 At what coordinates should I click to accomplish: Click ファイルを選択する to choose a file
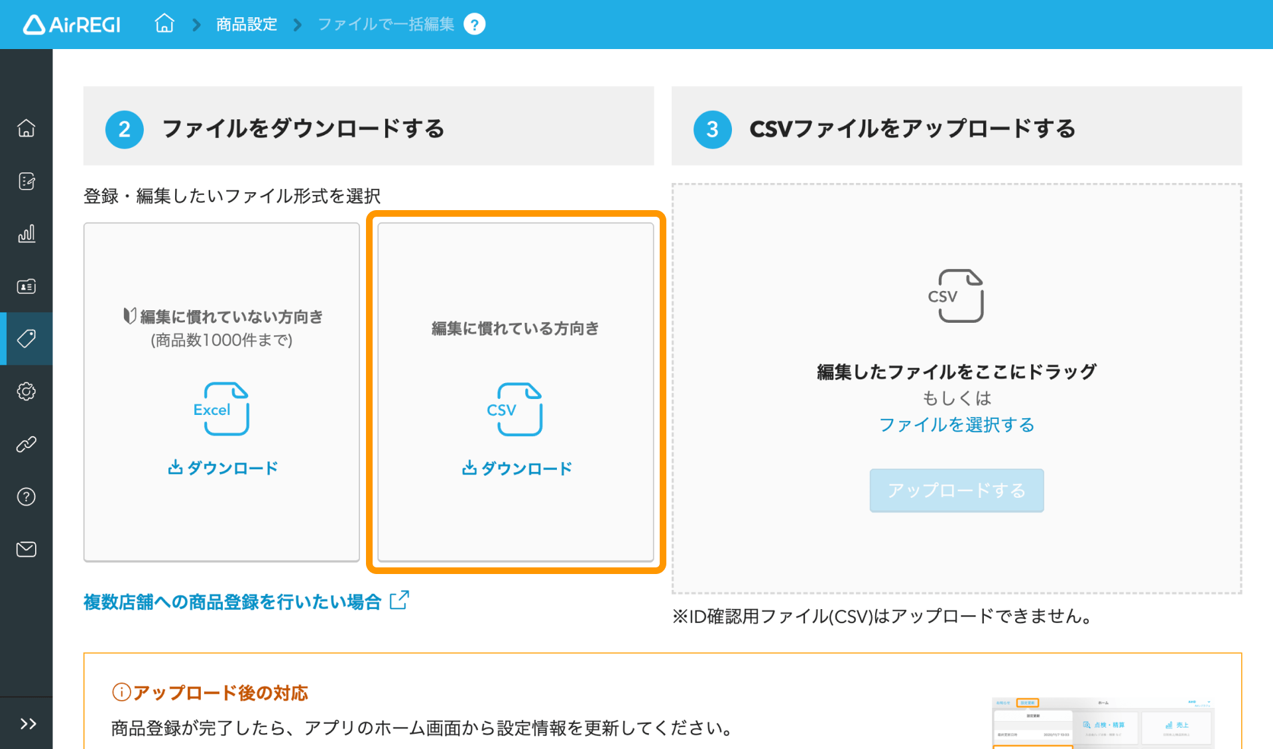[x=956, y=425]
